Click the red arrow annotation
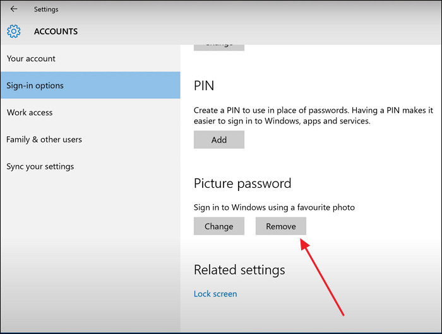This screenshot has width=442, height=334. pyautogui.click(x=322, y=276)
